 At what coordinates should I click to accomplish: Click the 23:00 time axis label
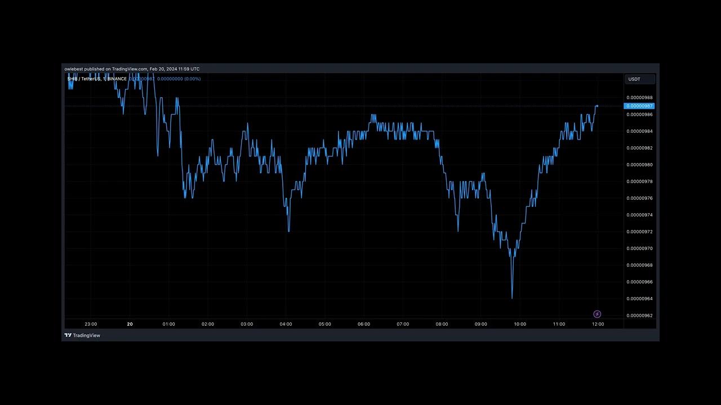point(91,324)
